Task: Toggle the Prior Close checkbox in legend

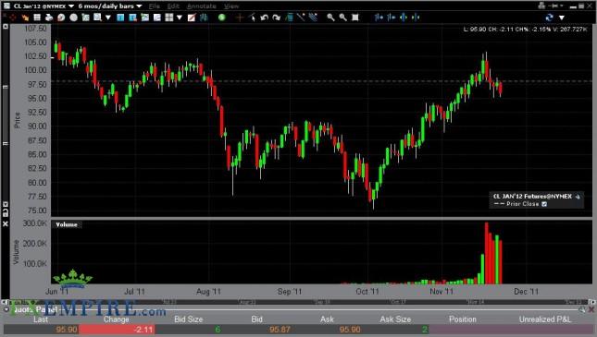Action: (x=544, y=204)
